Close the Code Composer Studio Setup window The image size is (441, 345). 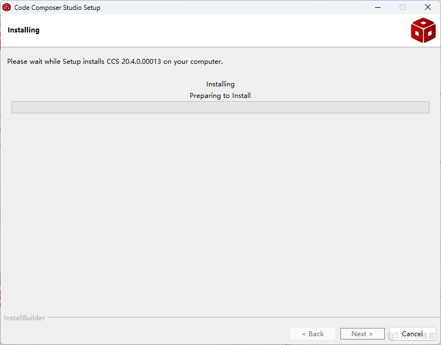pos(427,7)
